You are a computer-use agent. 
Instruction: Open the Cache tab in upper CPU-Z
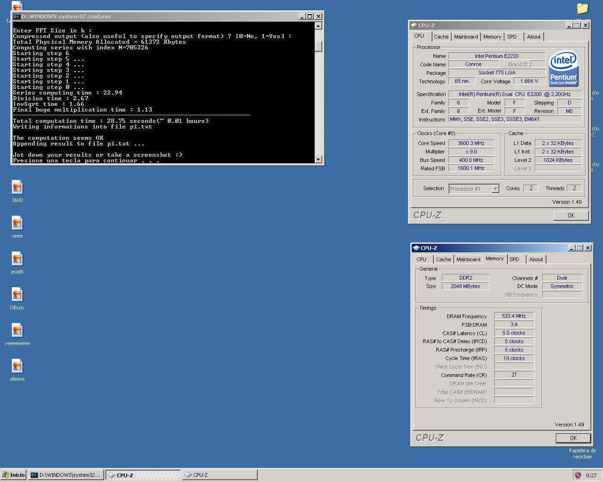coord(441,37)
